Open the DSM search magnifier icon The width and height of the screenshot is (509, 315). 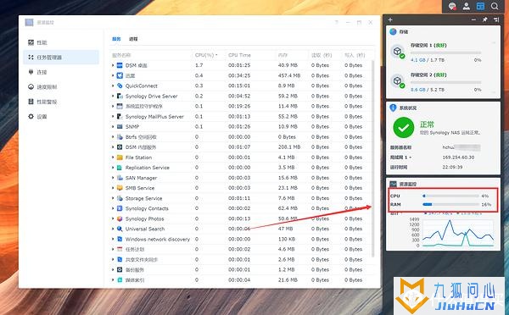click(495, 6)
